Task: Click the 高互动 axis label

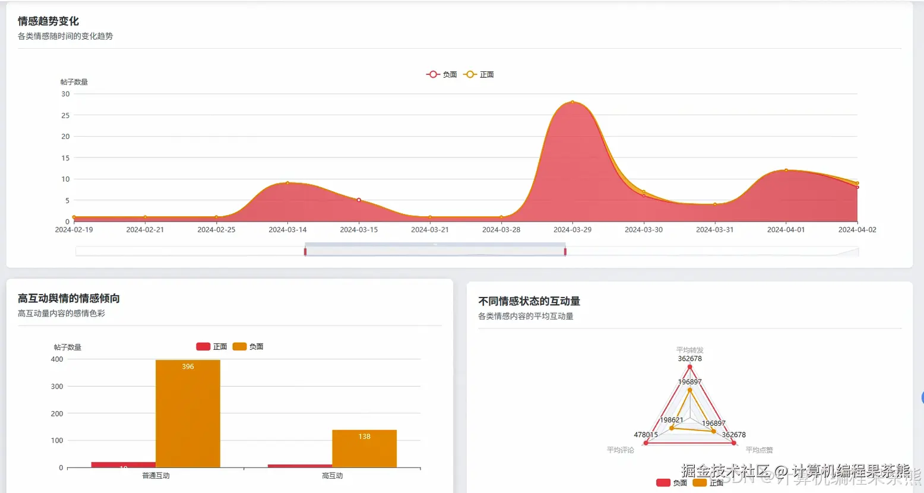Action: coord(332,476)
